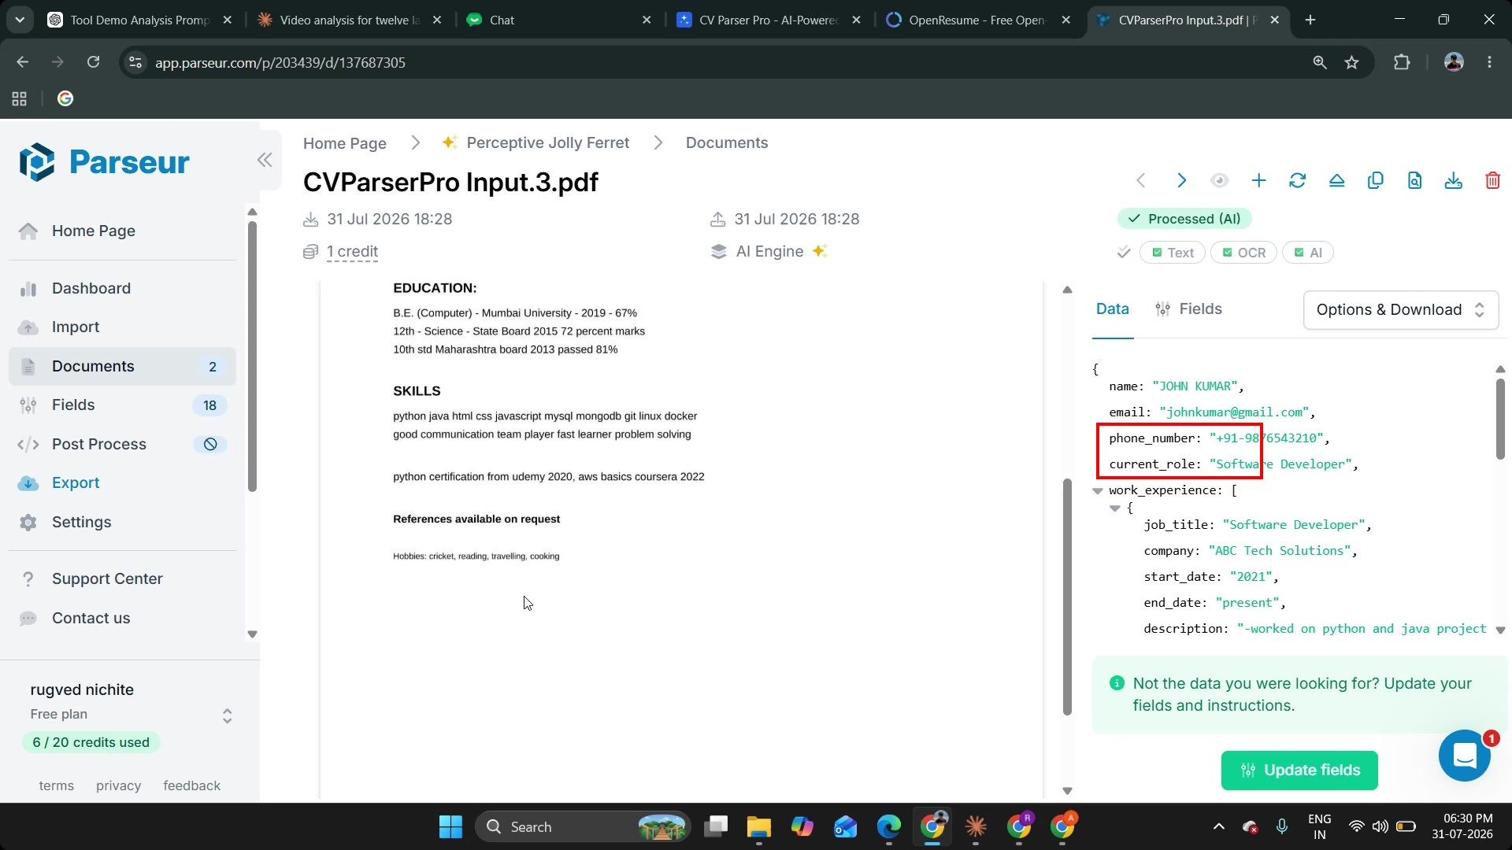This screenshot has width=1512, height=850.
Task: Switch to the Data tab
Action: (x=1113, y=309)
